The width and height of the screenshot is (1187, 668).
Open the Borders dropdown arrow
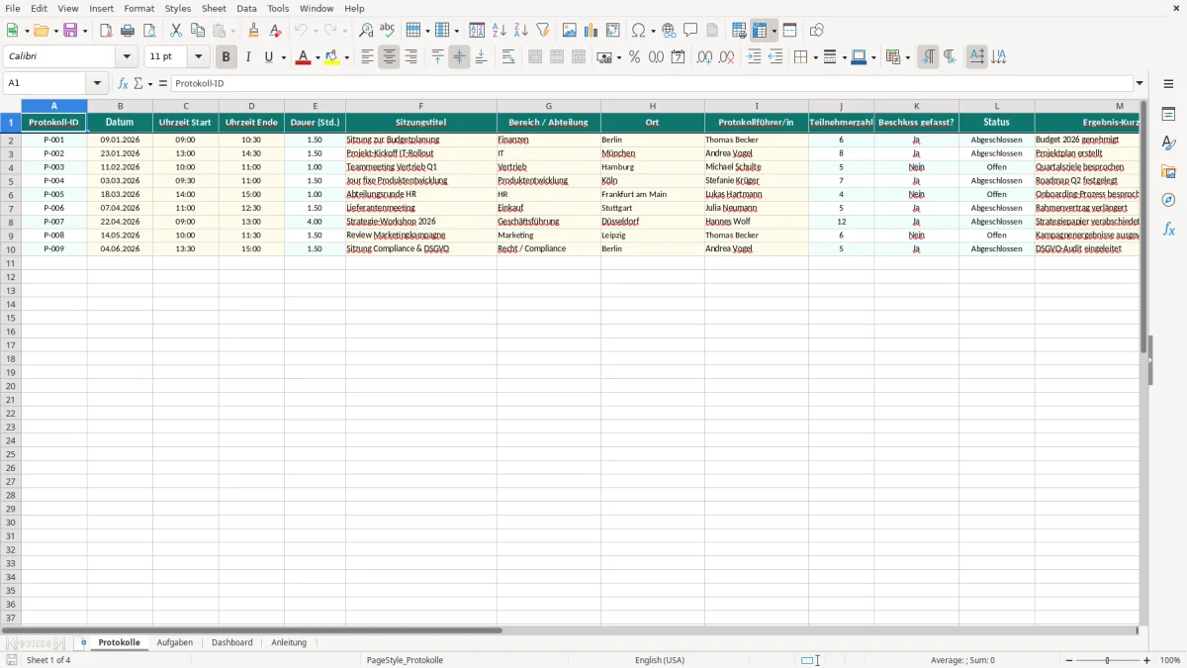pyautogui.click(x=815, y=57)
